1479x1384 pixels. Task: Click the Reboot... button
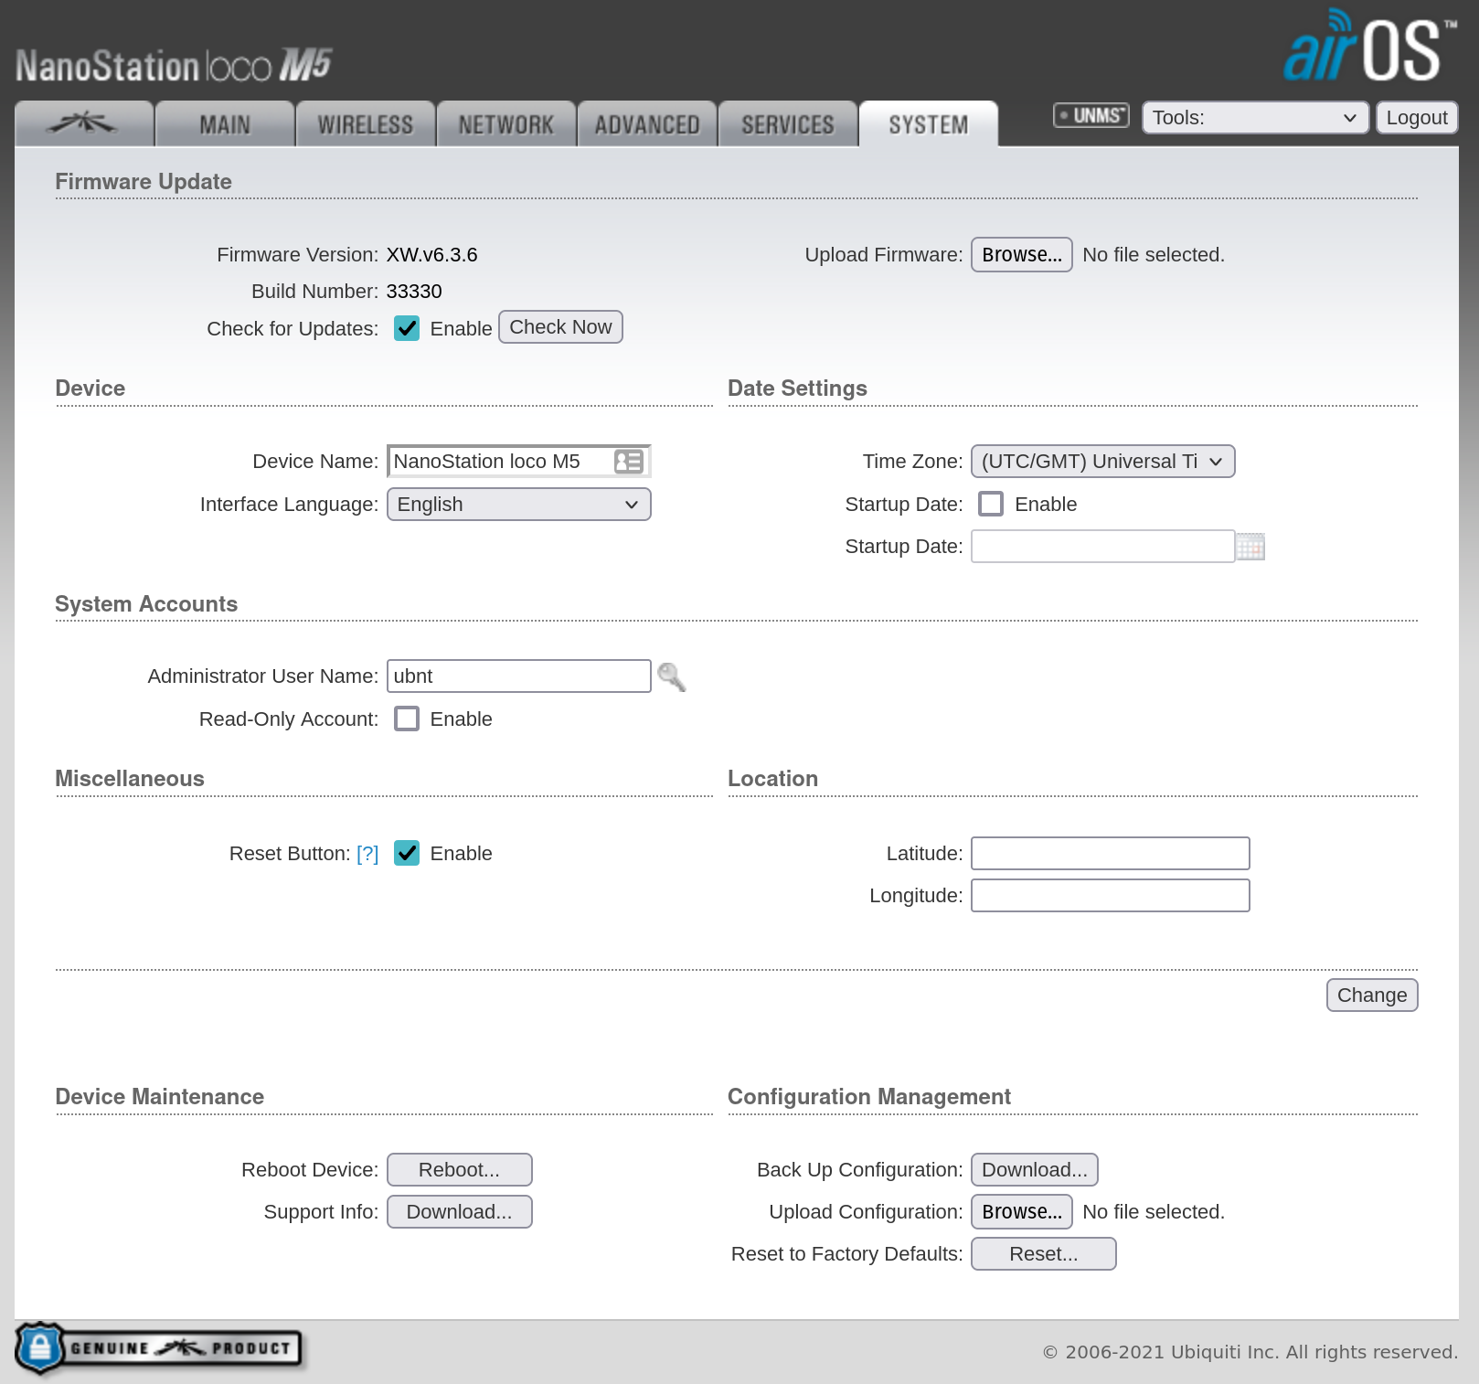pos(459,1170)
